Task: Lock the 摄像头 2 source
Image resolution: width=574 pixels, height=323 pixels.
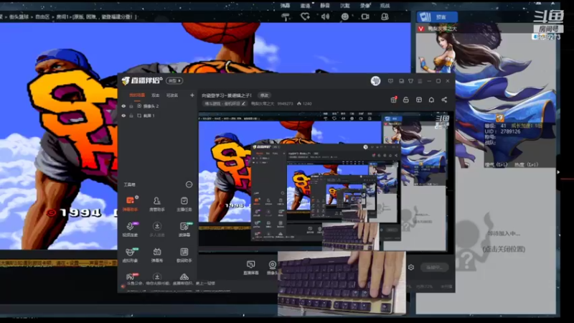Action: coord(131,106)
